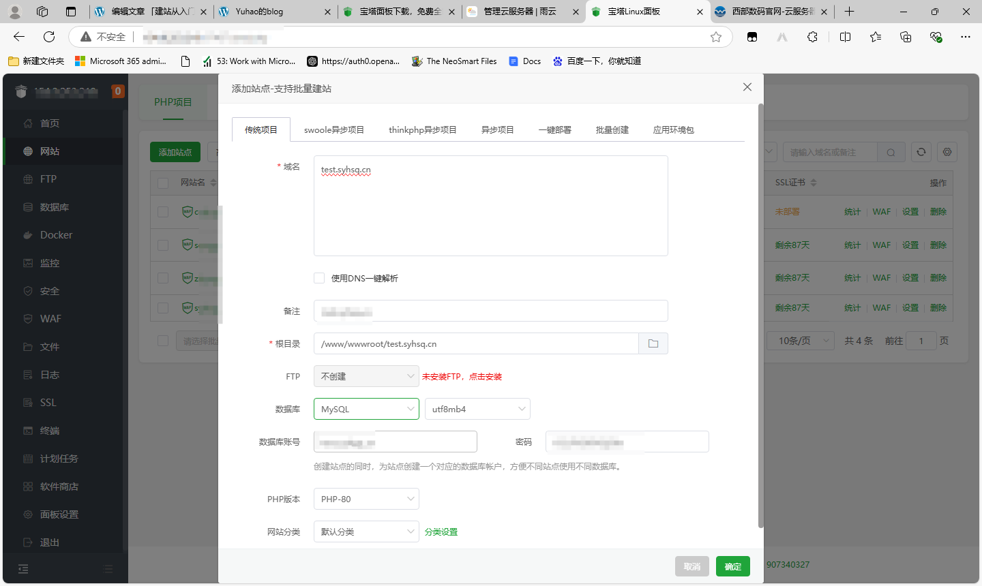This screenshot has height=586, width=982.
Task: Click the 备注 remark input field
Action: [x=491, y=311]
